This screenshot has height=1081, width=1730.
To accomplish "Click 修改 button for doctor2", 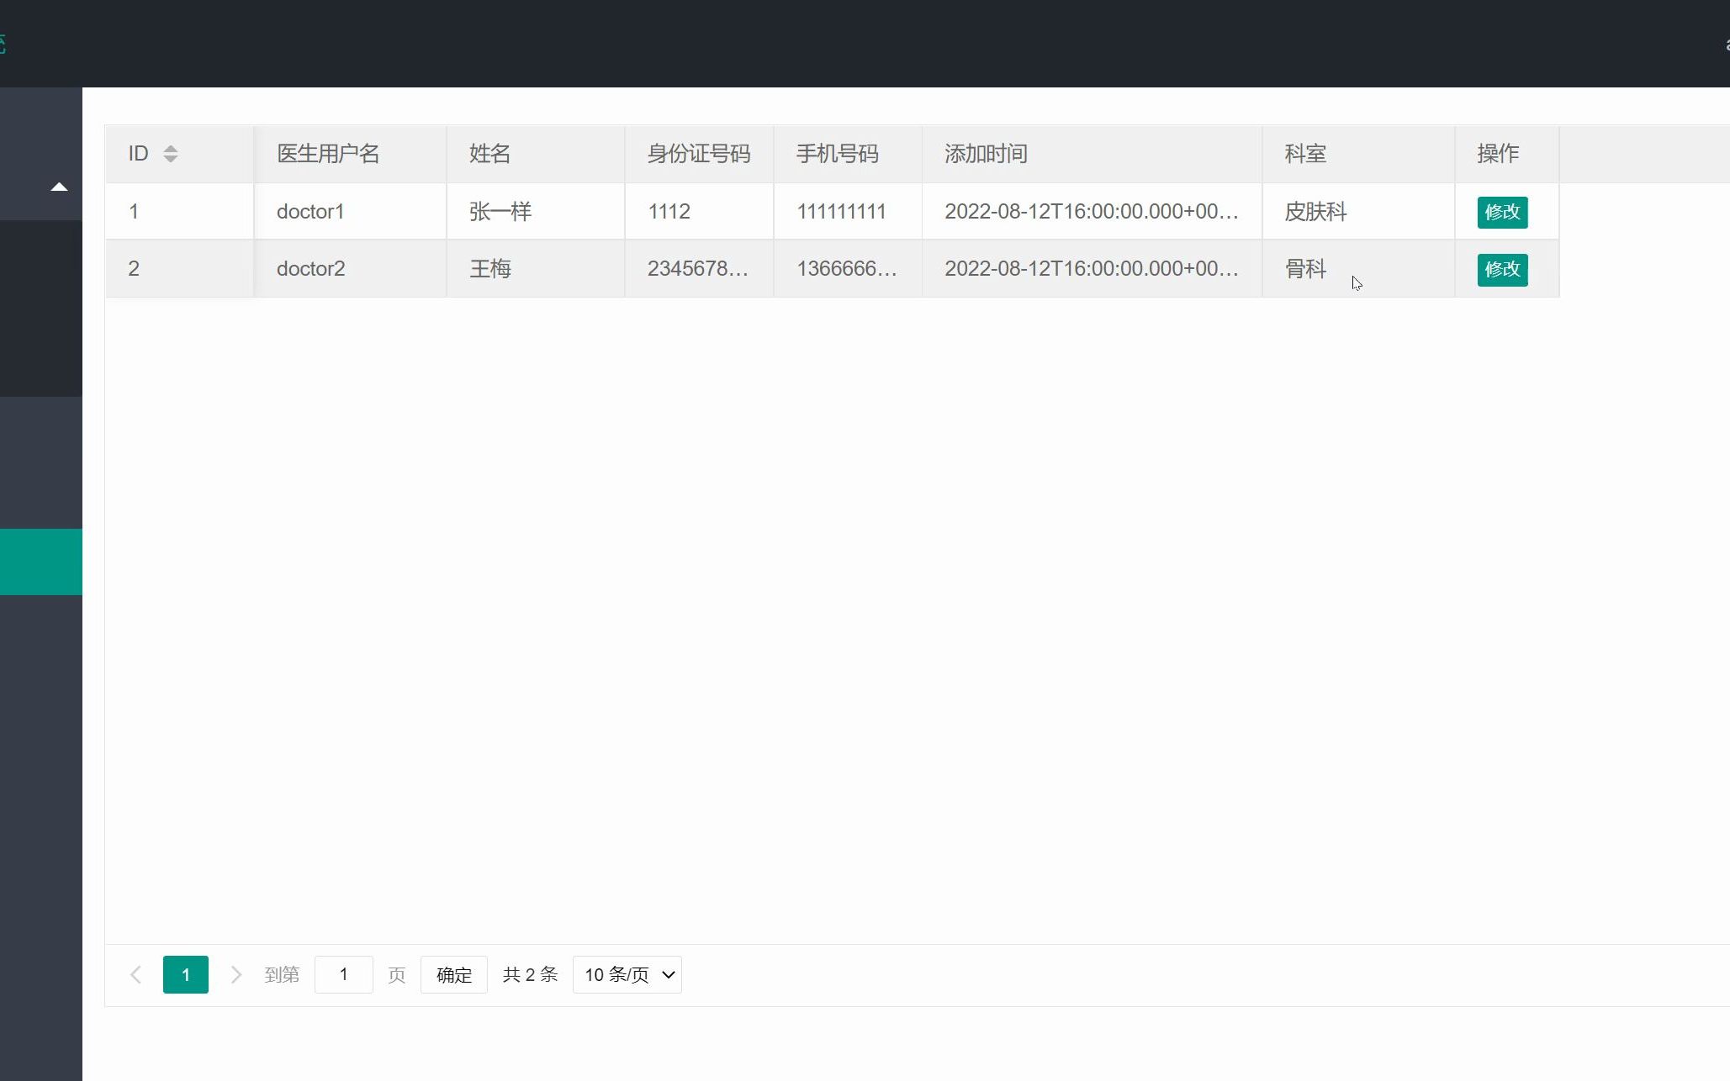I will coord(1501,269).
